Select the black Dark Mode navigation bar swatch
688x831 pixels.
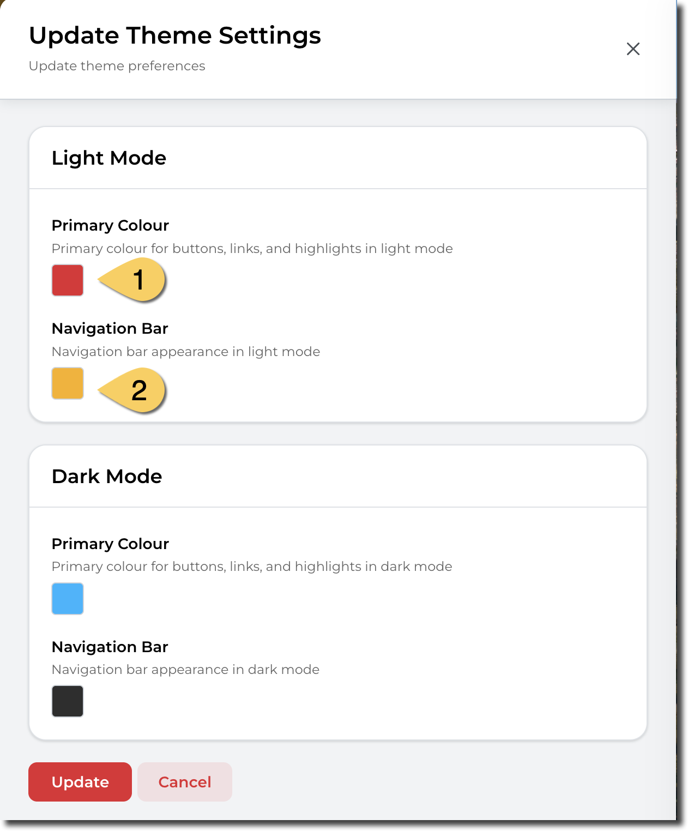[x=68, y=701]
